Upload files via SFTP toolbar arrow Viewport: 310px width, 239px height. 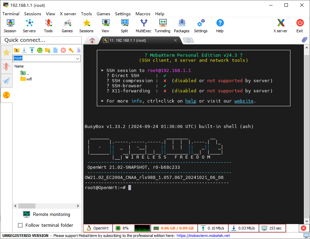[32, 50]
